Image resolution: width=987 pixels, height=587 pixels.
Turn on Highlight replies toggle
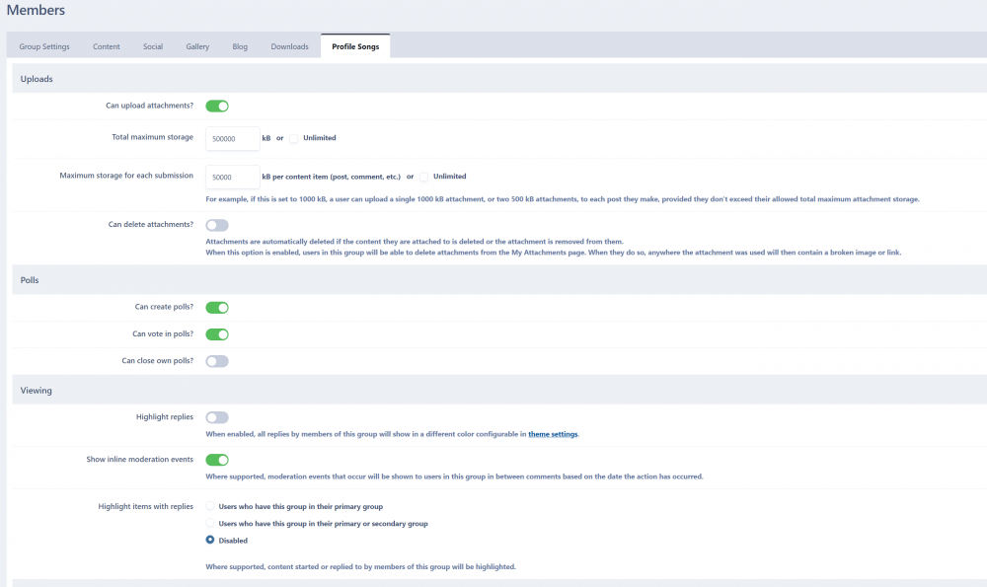[x=217, y=418]
